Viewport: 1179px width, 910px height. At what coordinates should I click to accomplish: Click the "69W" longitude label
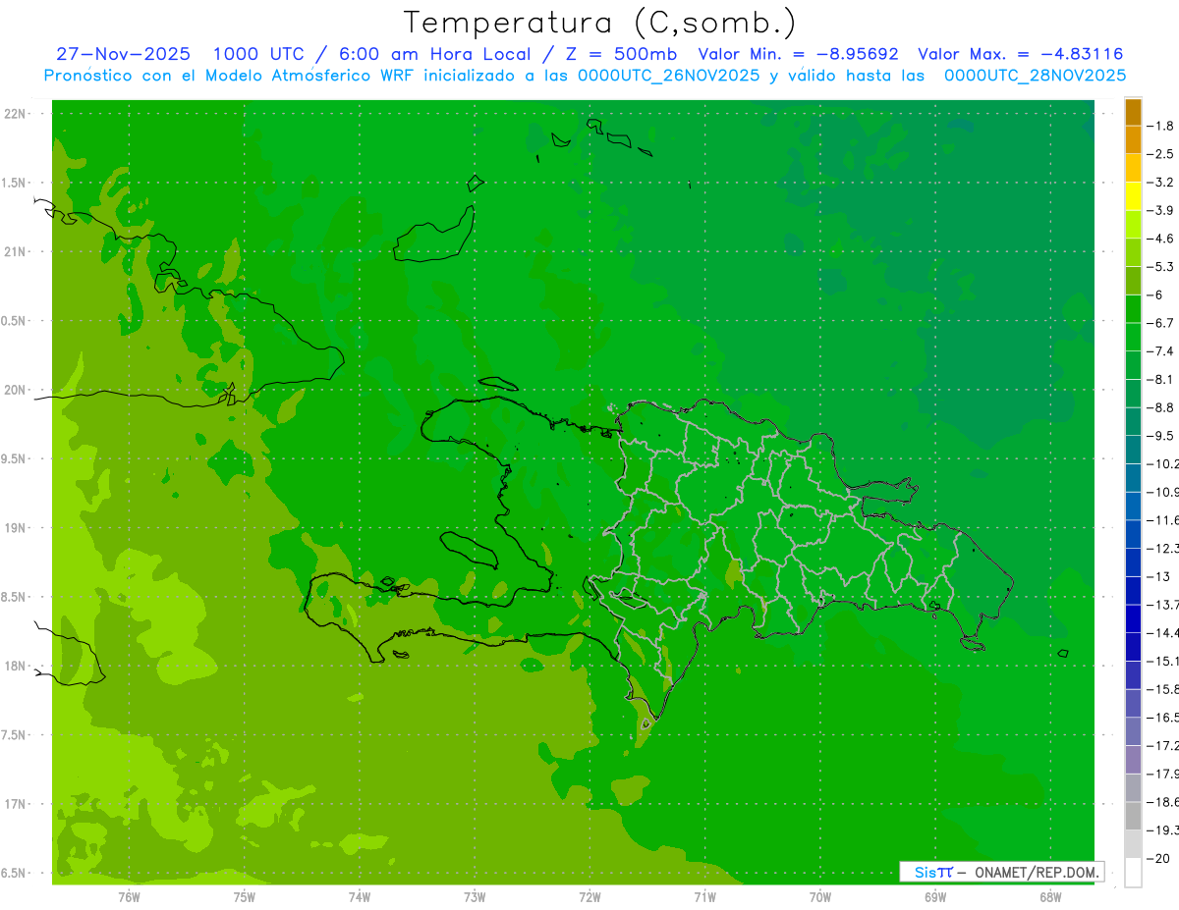(x=934, y=897)
